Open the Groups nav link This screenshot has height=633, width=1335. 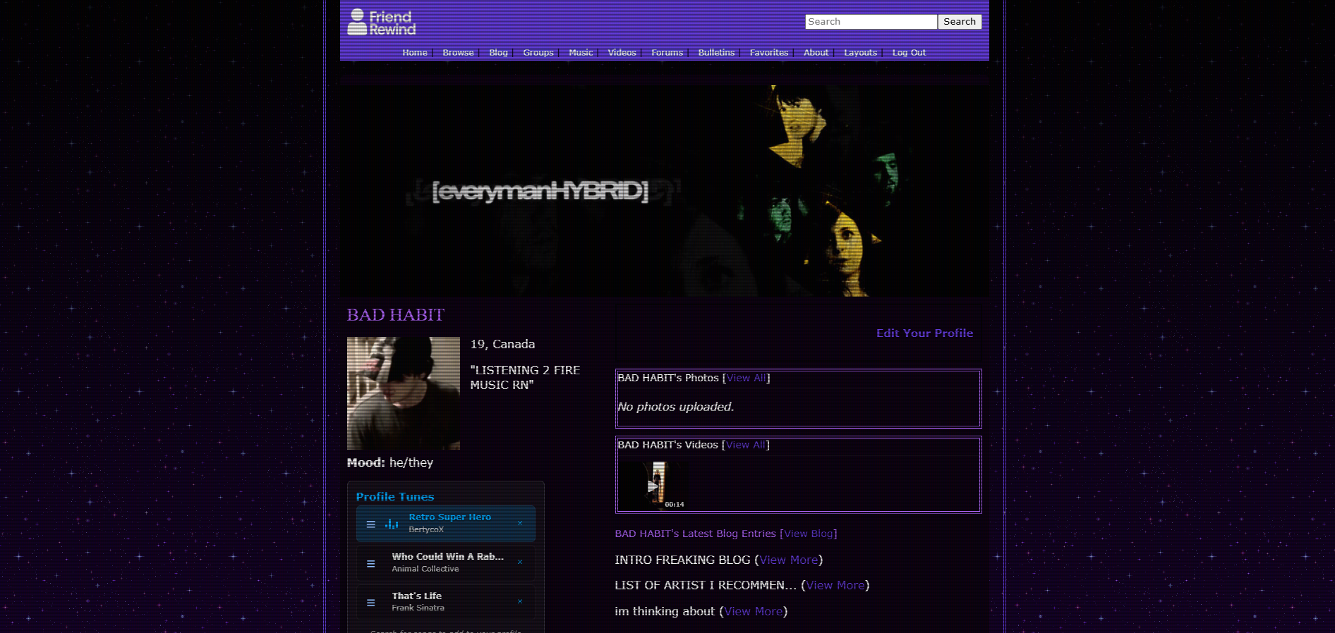538,53
